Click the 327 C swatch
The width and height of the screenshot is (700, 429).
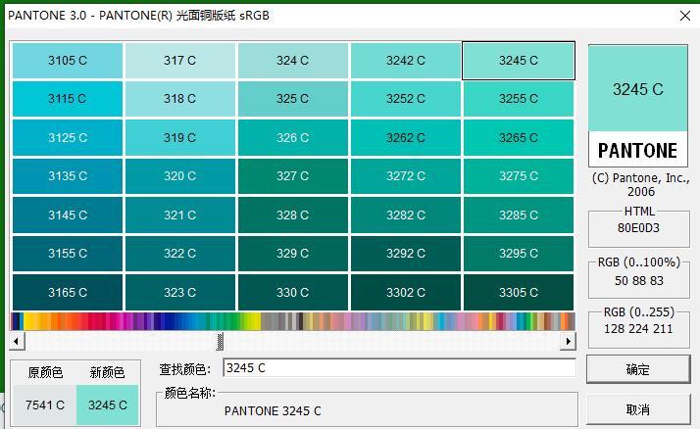[x=293, y=176]
